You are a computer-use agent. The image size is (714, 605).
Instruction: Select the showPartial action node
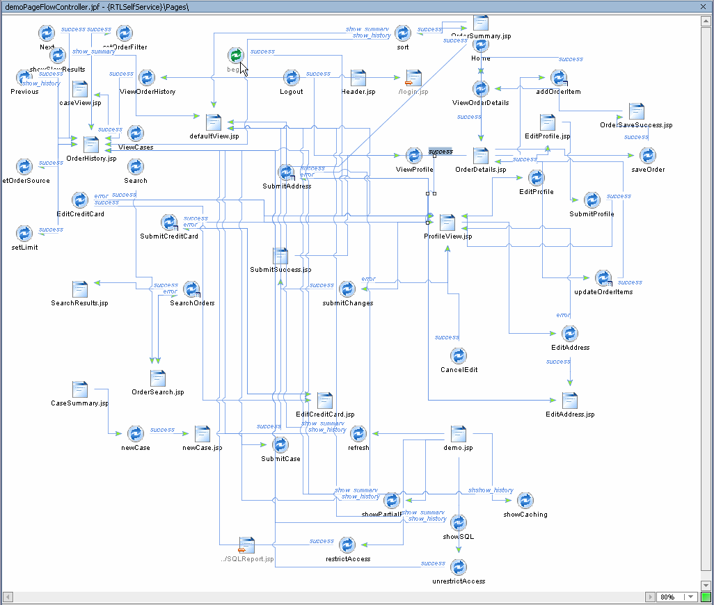(x=392, y=501)
